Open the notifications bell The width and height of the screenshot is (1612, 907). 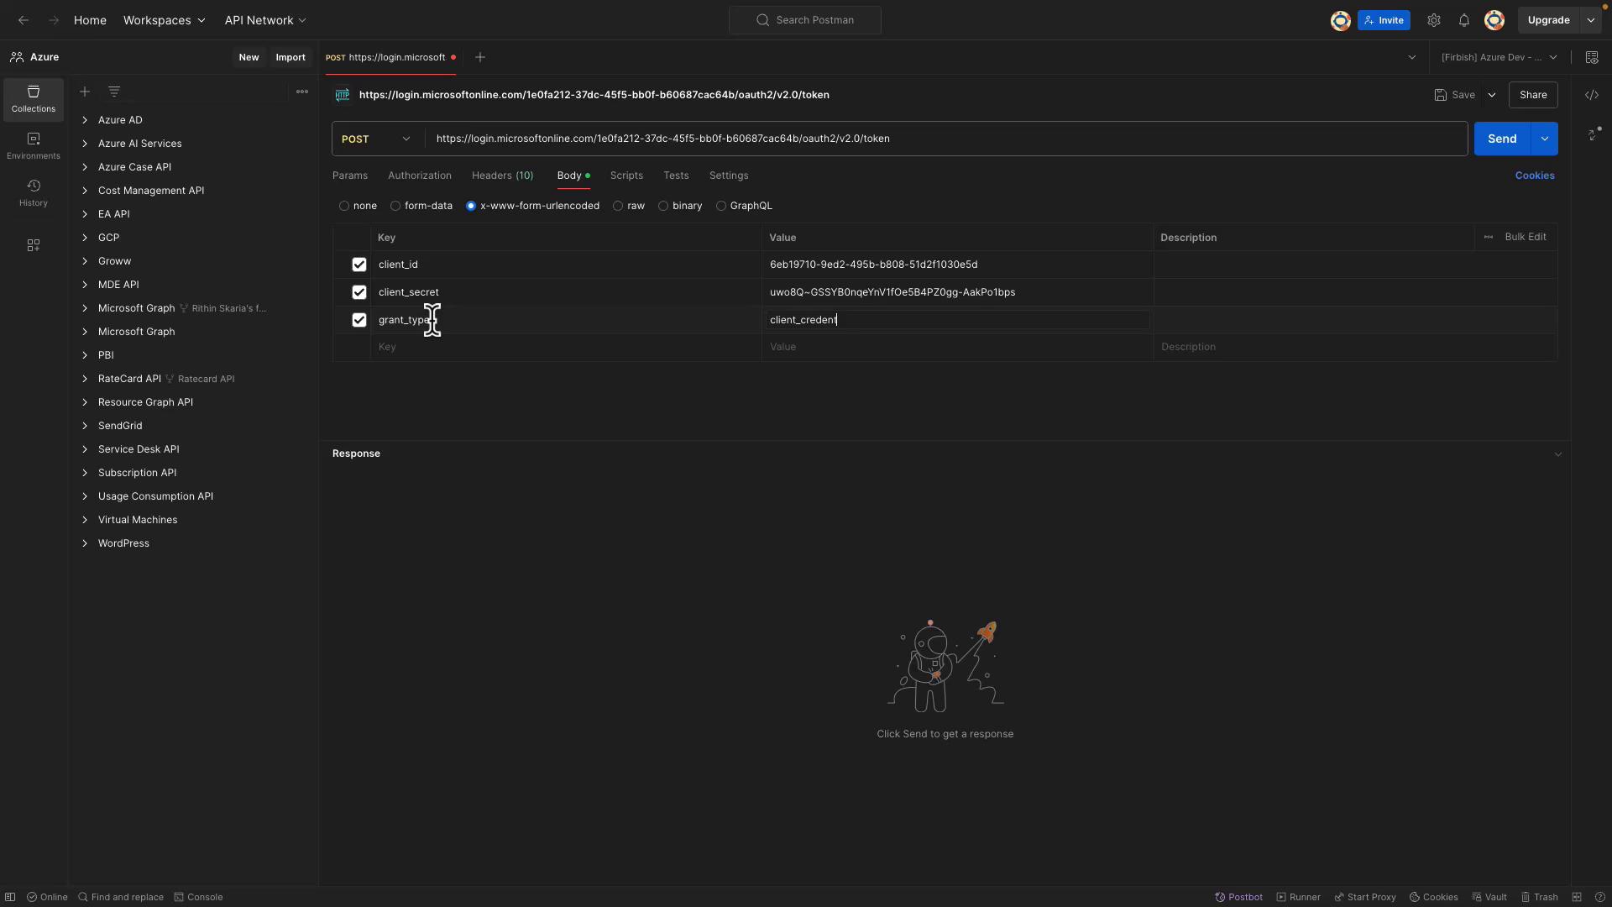pyautogui.click(x=1463, y=20)
